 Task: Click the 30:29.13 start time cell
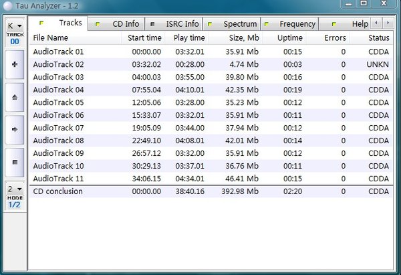click(x=146, y=166)
